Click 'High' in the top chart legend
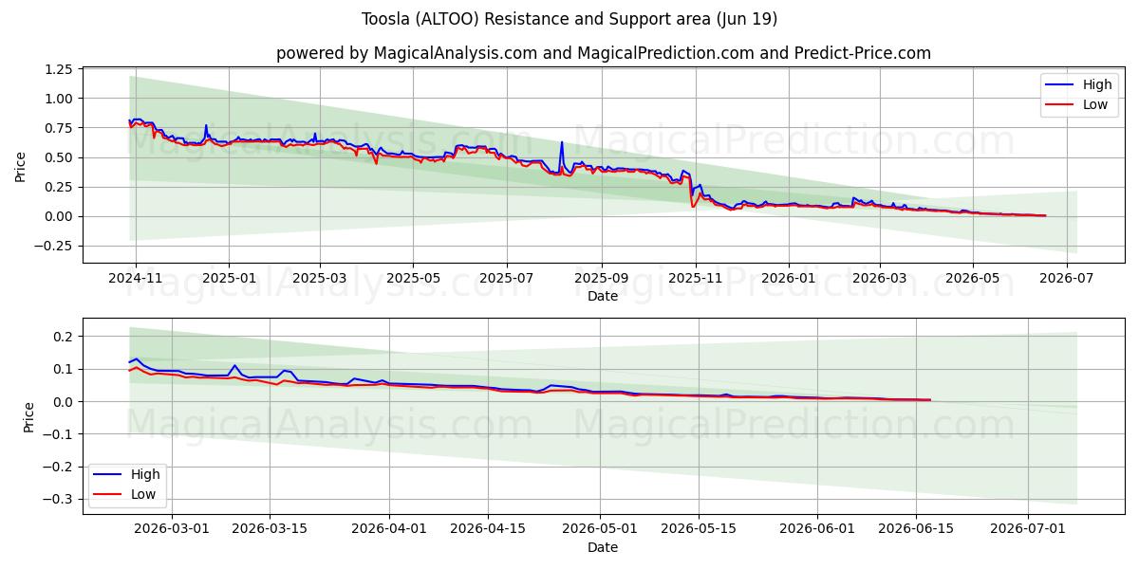1139x569 pixels. tap(1097, 84)
